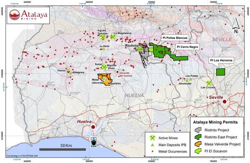Select the green PI Los Herreros permit square
The height and width of the screenshot is (163, 250).
220,71
